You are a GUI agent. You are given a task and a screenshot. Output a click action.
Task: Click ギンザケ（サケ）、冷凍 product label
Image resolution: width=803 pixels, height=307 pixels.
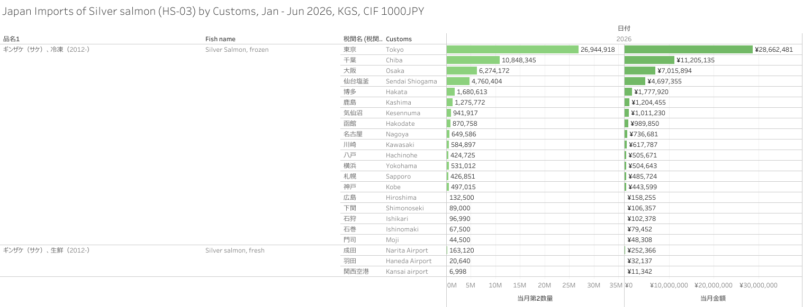[46, 50]
